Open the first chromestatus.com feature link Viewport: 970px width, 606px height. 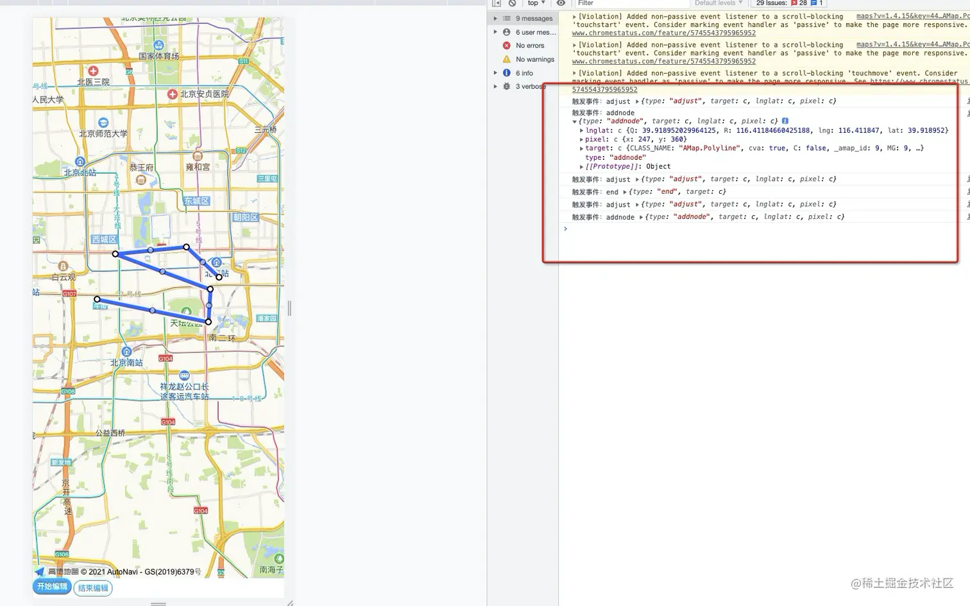click(664, 33)
